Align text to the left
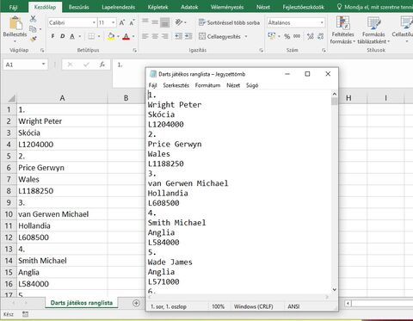This screenshot has height=321, width=413. (145, 36)
